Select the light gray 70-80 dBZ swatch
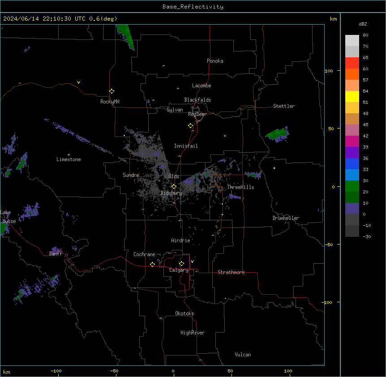Screen dimensions: 386x377 point(352,41)
